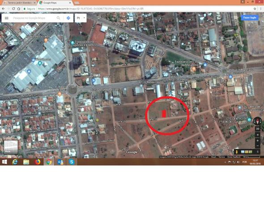Click the Pesquise no Google Maps field
This screenshot has height=215, width=264.
coord(34,18)
